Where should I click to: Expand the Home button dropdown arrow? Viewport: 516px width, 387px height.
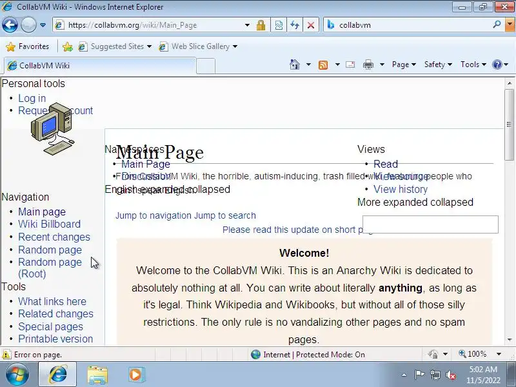point(308,64)
